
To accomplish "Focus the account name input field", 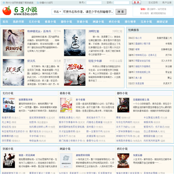I will coord(94,2).
